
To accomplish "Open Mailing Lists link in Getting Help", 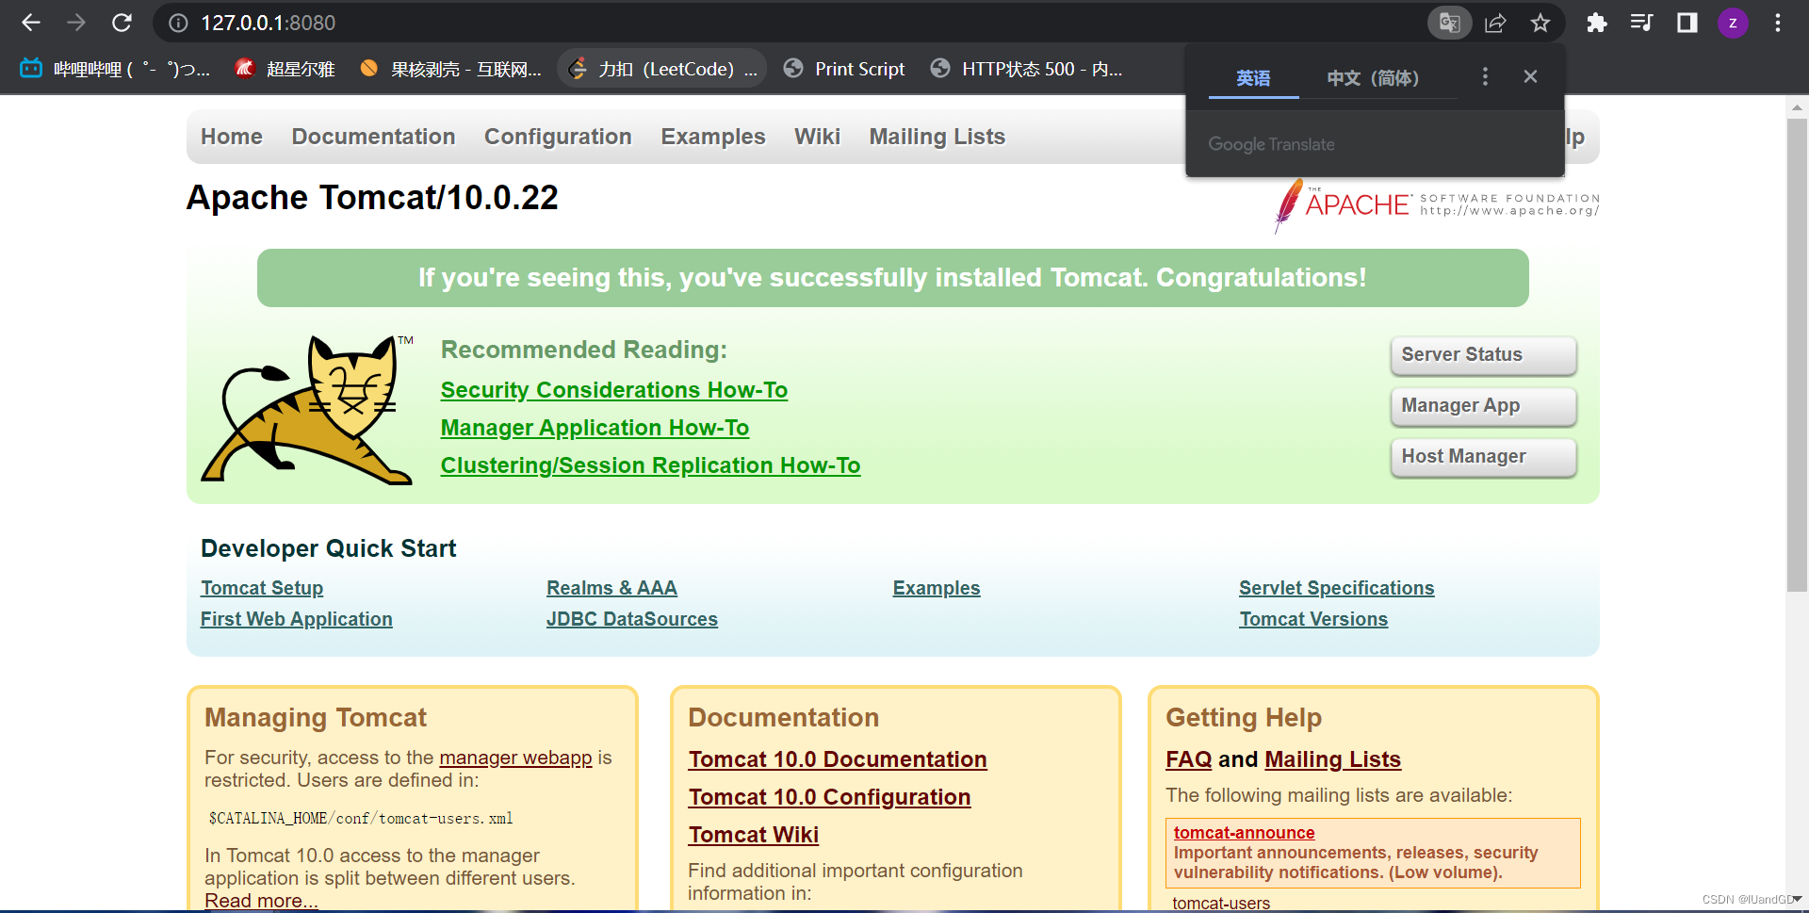I will click(1332, 759).
